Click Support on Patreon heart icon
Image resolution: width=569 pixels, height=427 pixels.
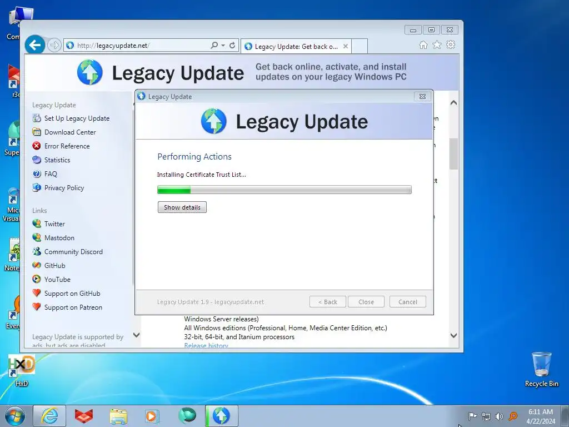pyautogui.click(x=37, y=307)
